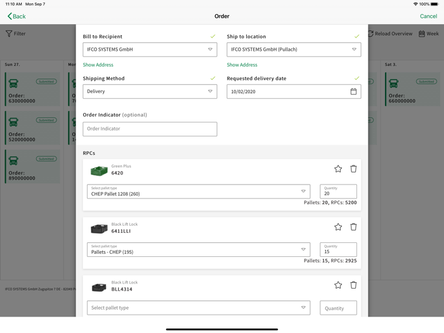Click truck icon on order 630000000
Screen dimensions: 444x333
(13, 83)
